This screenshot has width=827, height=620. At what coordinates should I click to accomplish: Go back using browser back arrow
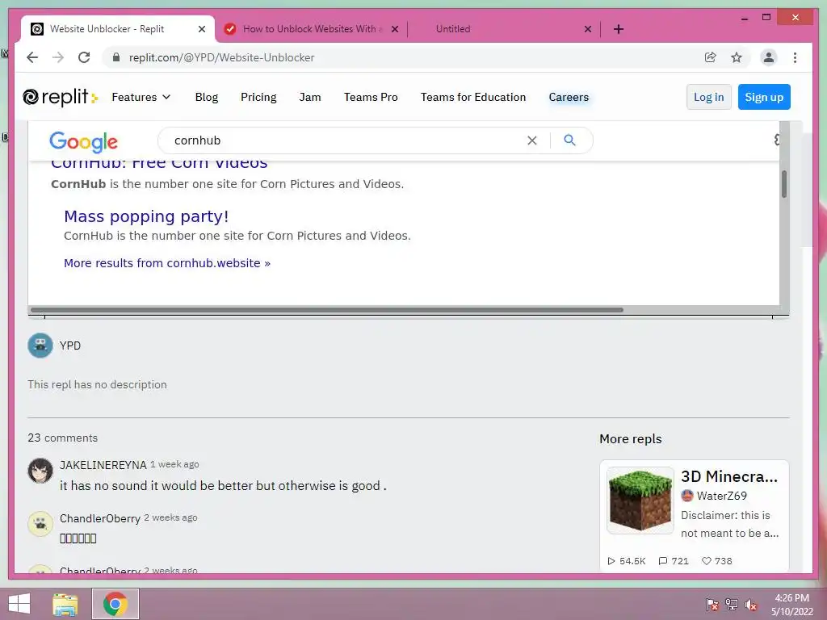(32, 57)
